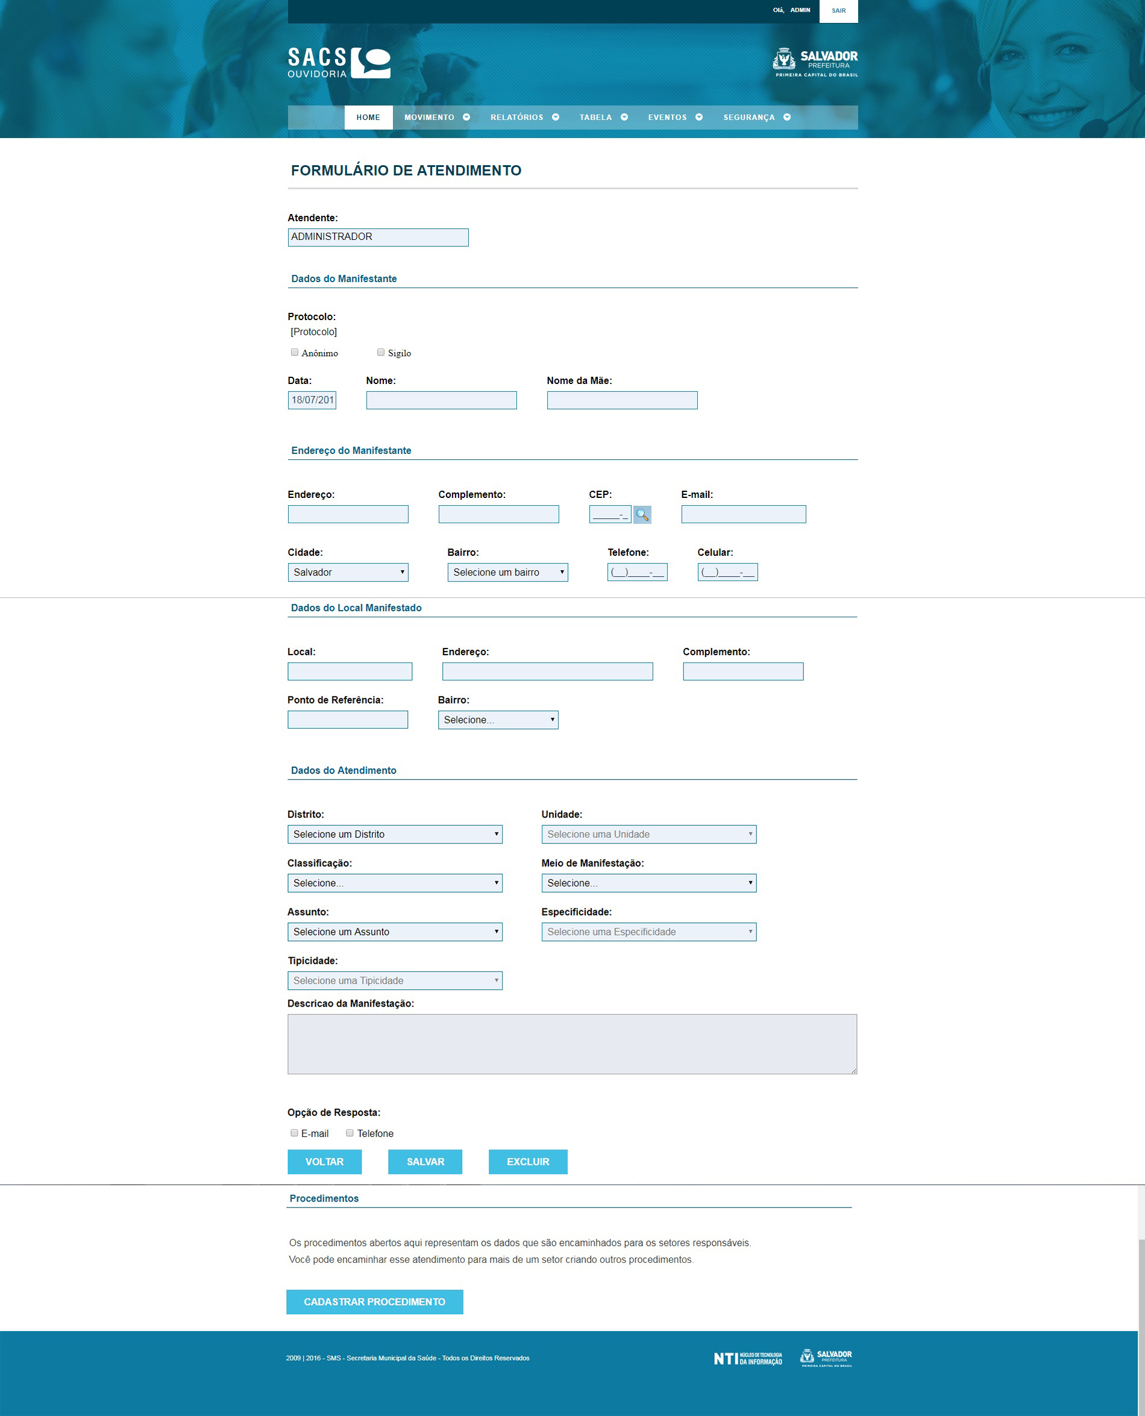
Task: Click Cadastrar Procedimento
Action: point(375,1302)
